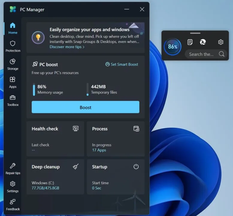This screenshot has height=216, width=233.
Task: Click the Set Smart Boost link
Action: pyautogui.click(x=122, y=64)
